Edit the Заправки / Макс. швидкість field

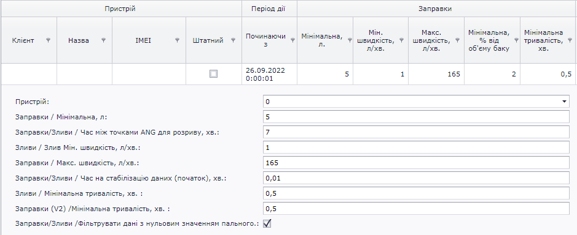point(416,162)
